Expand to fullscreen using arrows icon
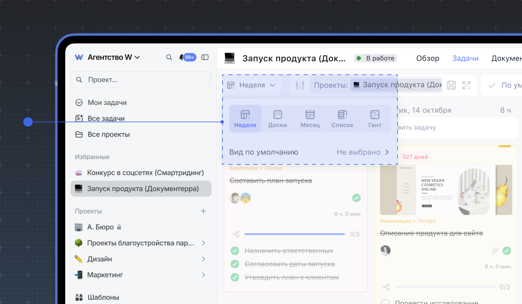Viewport: 522px width, 304px height. click(x=466, y=85)
